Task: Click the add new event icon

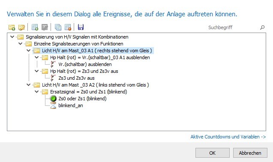Action: pyautogui.click(x=35, y=27)
